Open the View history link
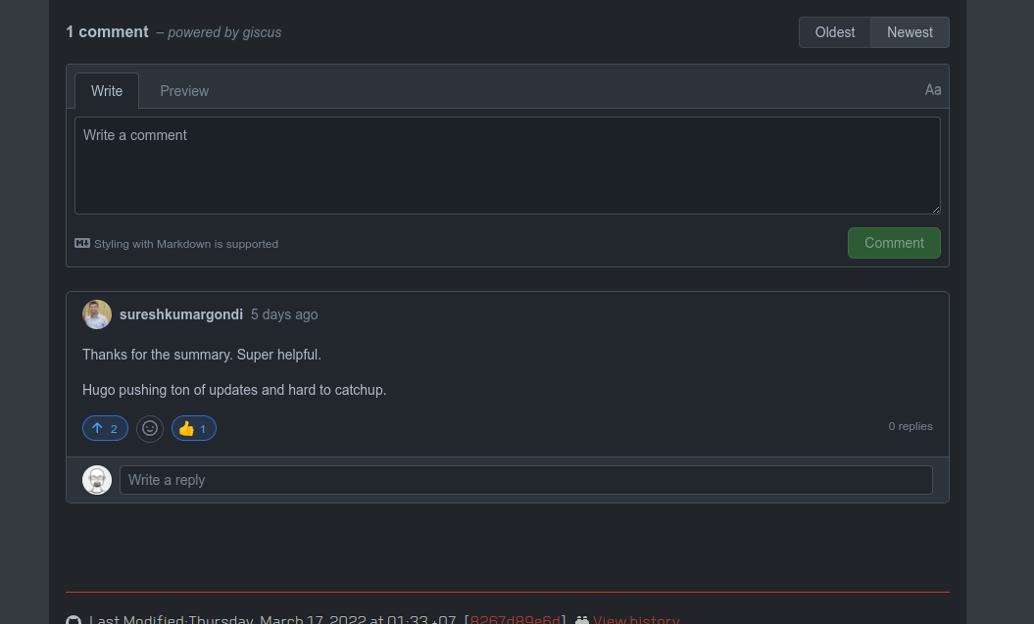 [635, 618]
